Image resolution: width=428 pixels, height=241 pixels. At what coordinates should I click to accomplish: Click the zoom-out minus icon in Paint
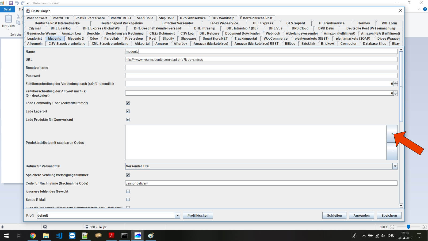(x=392, y=227)
